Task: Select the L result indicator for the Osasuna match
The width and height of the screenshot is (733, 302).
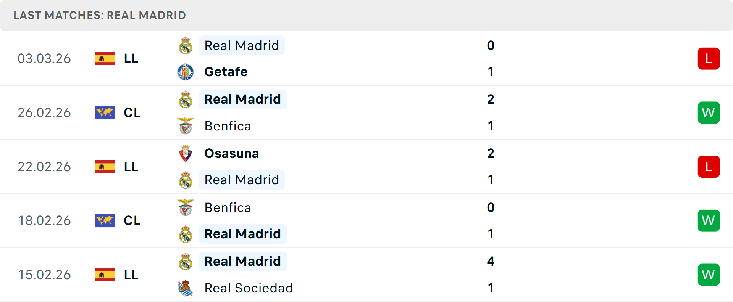Action: [709, 167]
